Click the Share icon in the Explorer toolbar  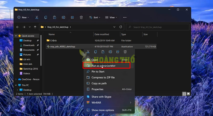click(72, 18)
